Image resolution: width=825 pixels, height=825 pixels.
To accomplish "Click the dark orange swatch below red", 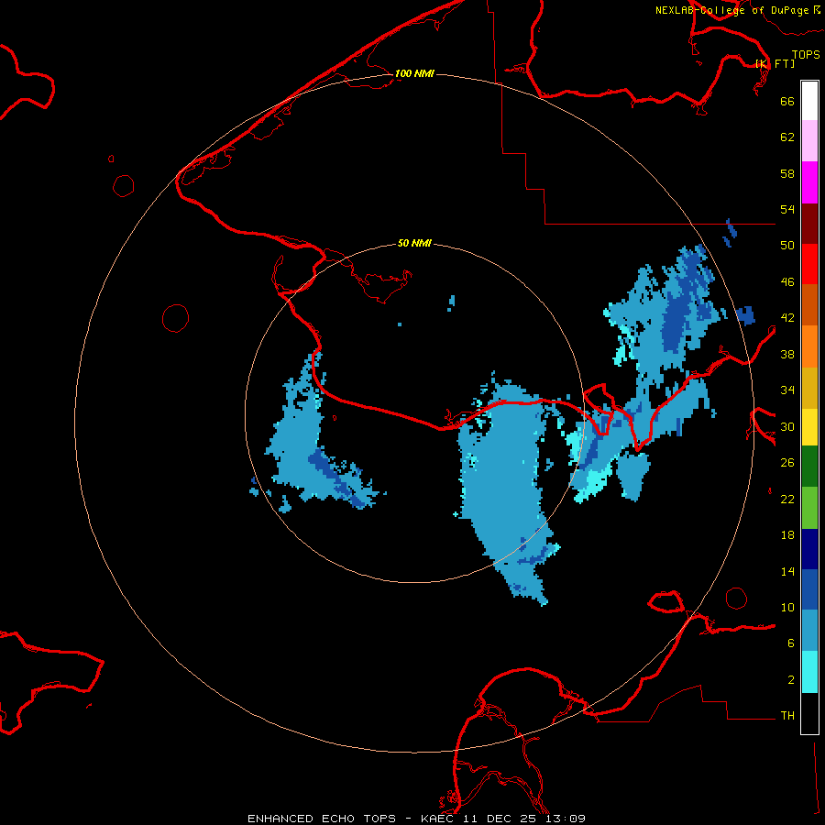I will [x=809, y=304].
